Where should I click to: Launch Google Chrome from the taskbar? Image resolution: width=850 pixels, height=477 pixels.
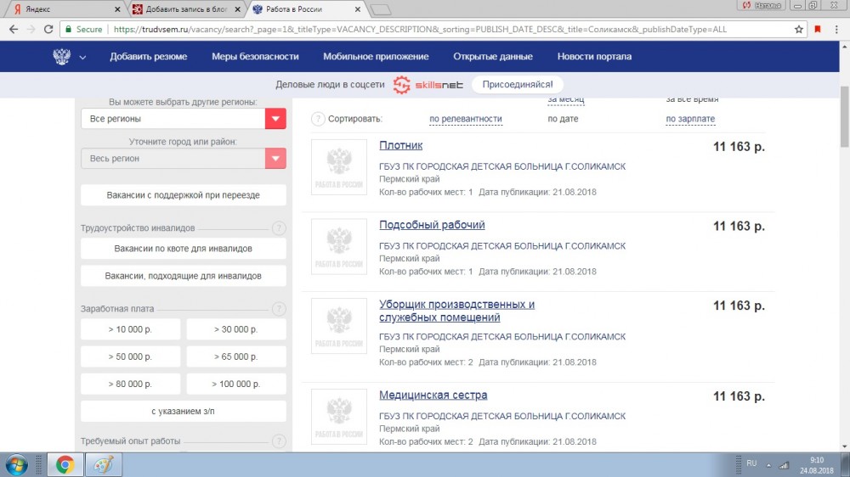pos(64,464)
